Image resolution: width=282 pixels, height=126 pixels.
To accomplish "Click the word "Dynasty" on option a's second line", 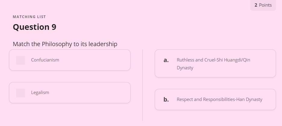I will [x=185, y=68].
